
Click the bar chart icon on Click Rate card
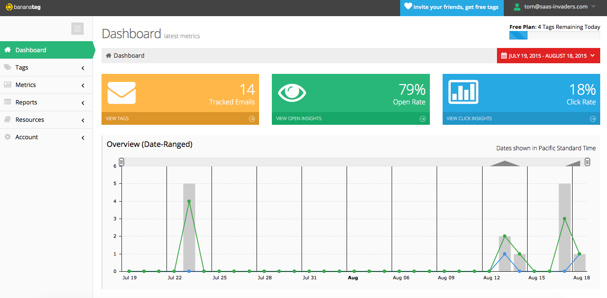pyautogui.click(x=463, y=91)
